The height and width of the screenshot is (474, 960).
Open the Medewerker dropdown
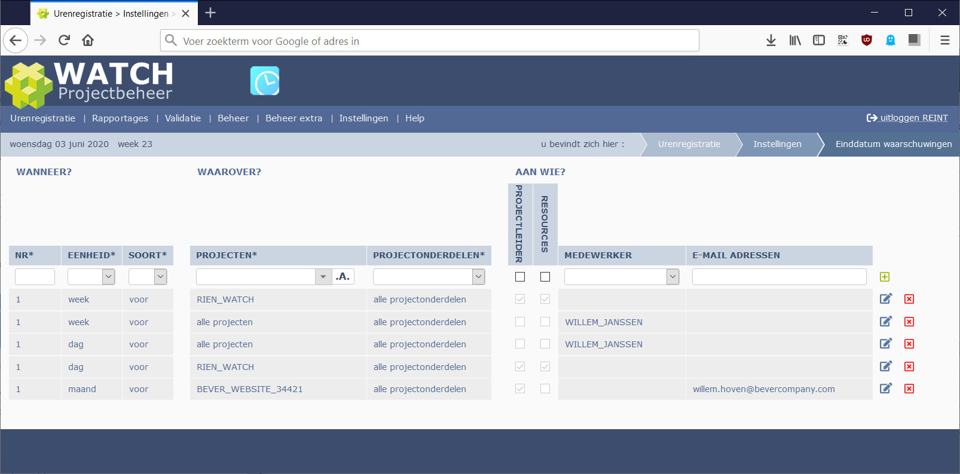[x=622, y=277]
